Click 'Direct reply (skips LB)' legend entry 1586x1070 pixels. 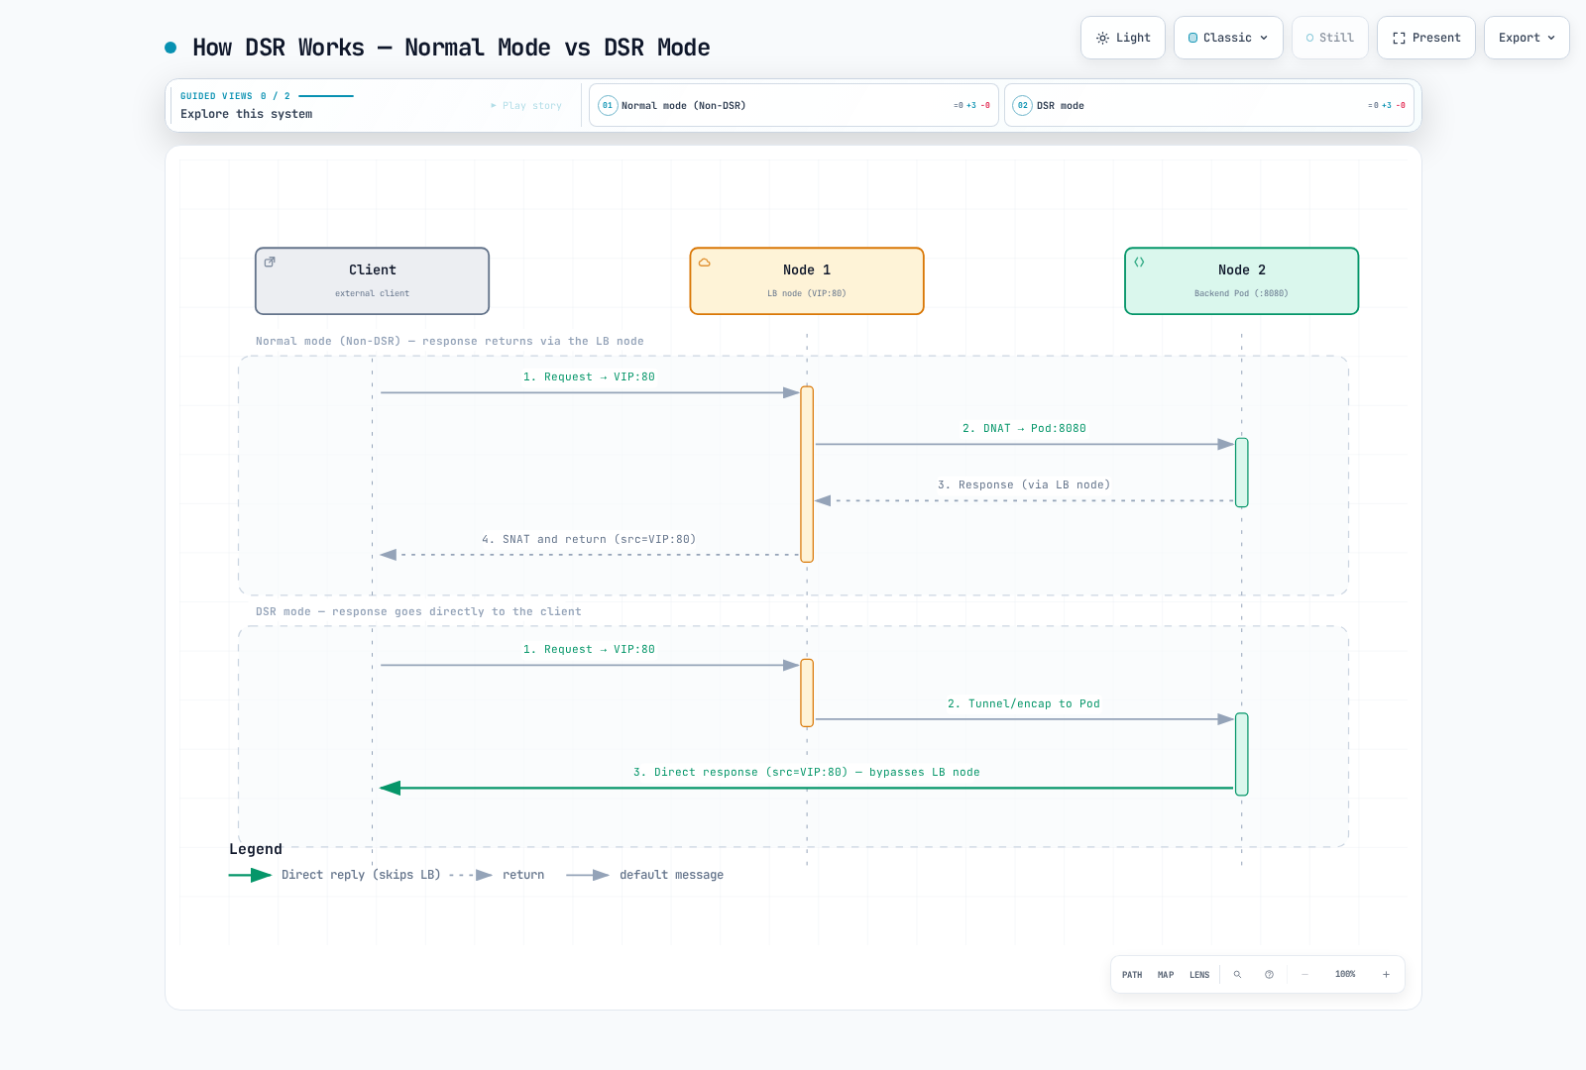coord(335,875)
